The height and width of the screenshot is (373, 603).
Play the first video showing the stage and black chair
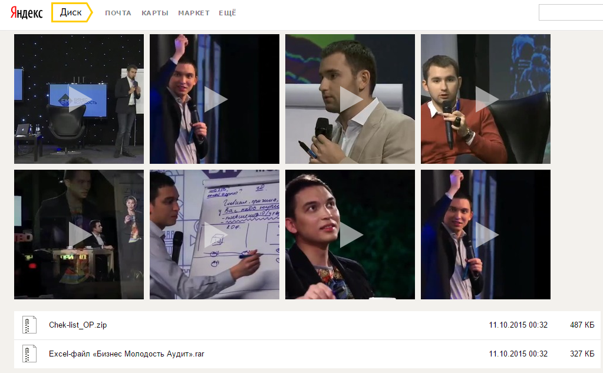click(x=79, y=99)
